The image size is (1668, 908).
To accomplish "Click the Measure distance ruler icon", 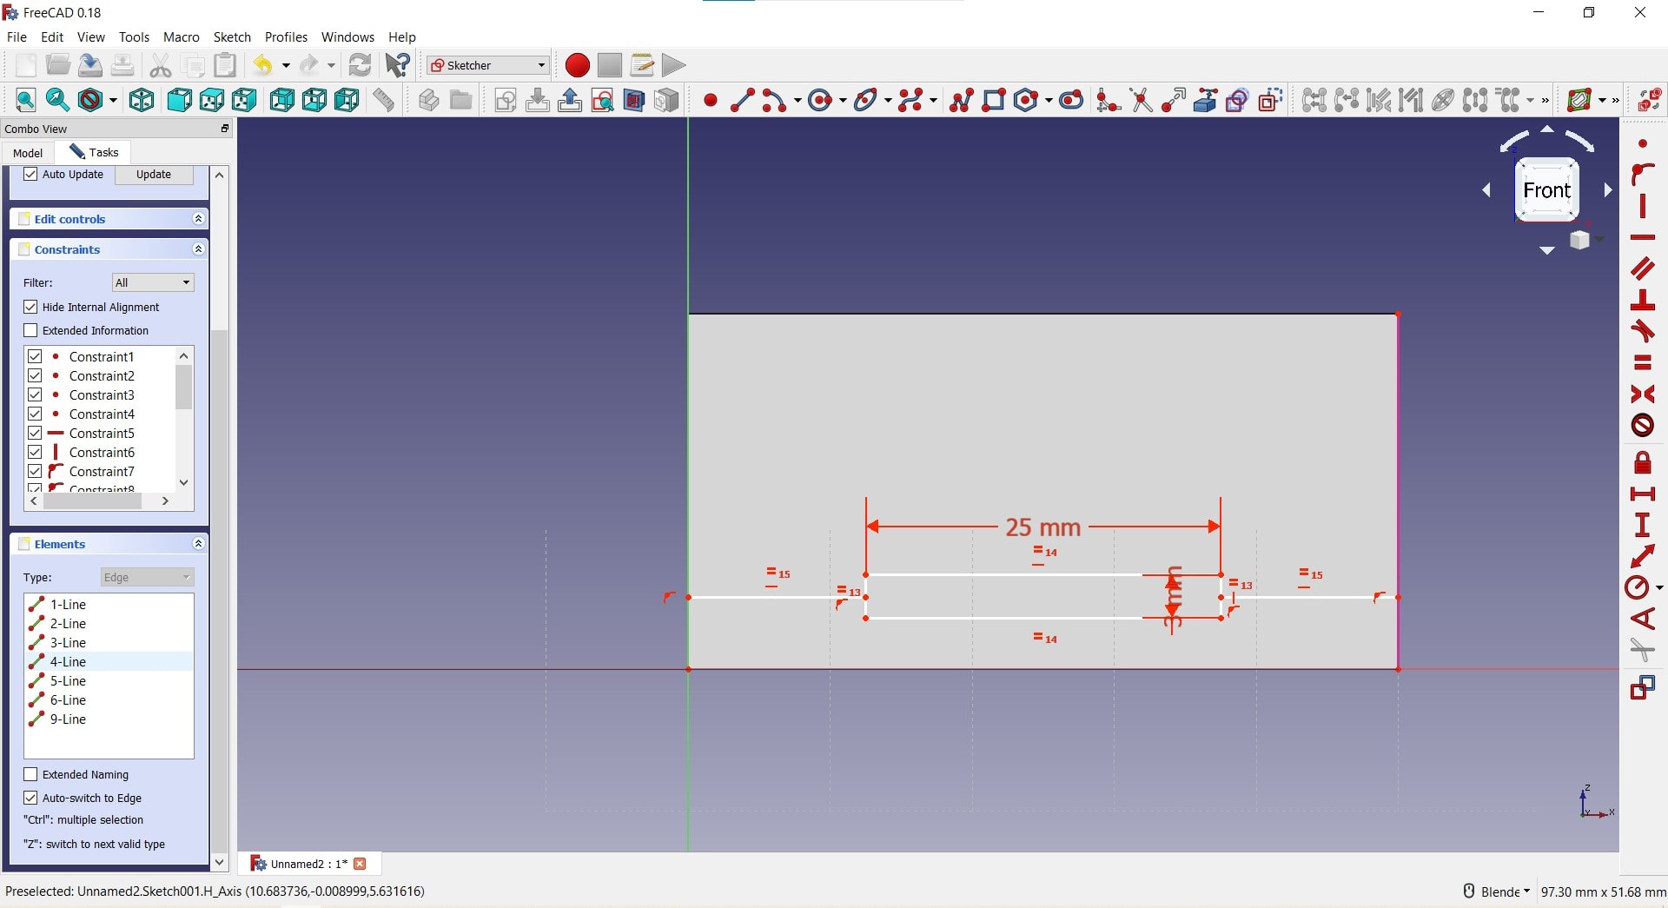I will click(384, 101).
